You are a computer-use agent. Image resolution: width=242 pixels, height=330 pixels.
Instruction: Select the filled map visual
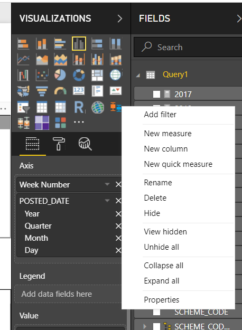(x=23, y=91)
